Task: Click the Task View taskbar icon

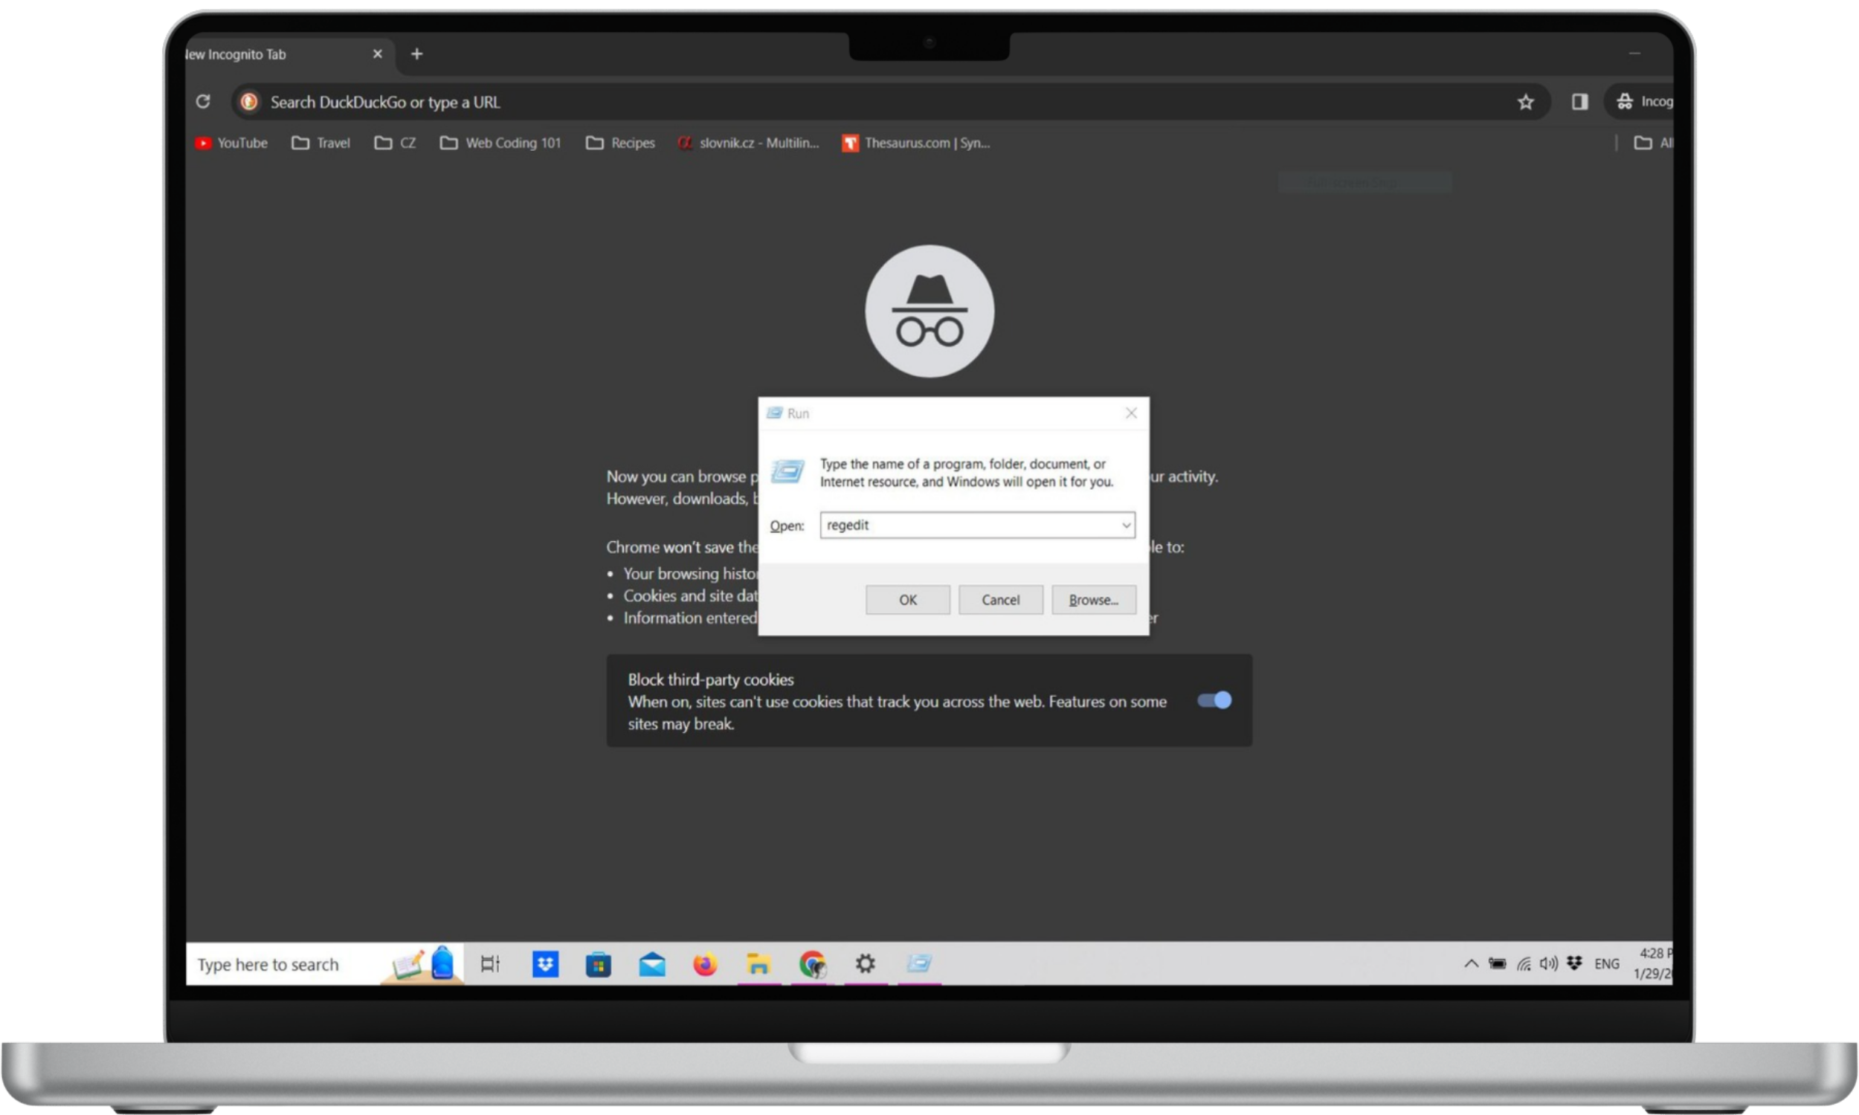Action: 490,963
